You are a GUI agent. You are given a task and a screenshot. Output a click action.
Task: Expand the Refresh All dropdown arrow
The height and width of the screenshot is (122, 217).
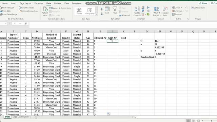(x=46, y=16)
